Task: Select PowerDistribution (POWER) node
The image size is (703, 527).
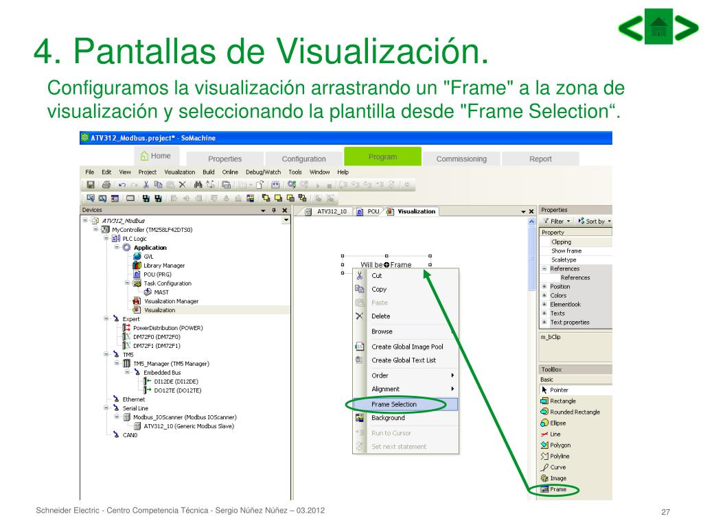Action: 163,327
